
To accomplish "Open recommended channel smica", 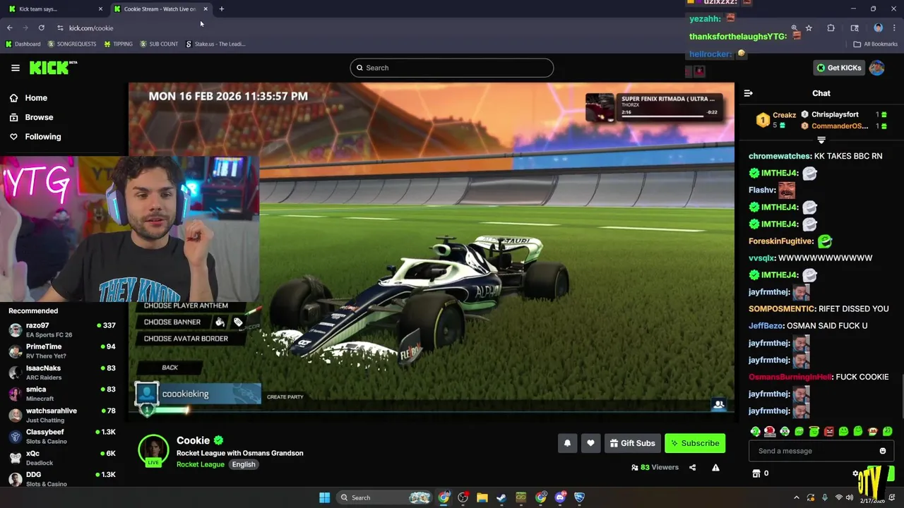I will point(62,393).
